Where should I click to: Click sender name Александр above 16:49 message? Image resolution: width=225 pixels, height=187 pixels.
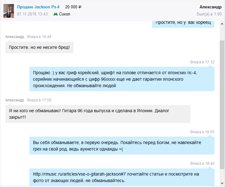point(15,37)
